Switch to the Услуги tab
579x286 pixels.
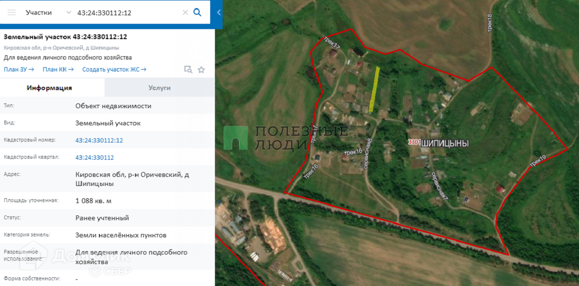tap(160, 88)
